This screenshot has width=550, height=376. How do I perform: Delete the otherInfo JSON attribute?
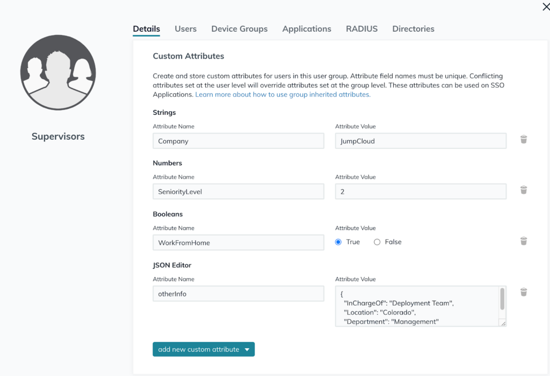[524, 292]
